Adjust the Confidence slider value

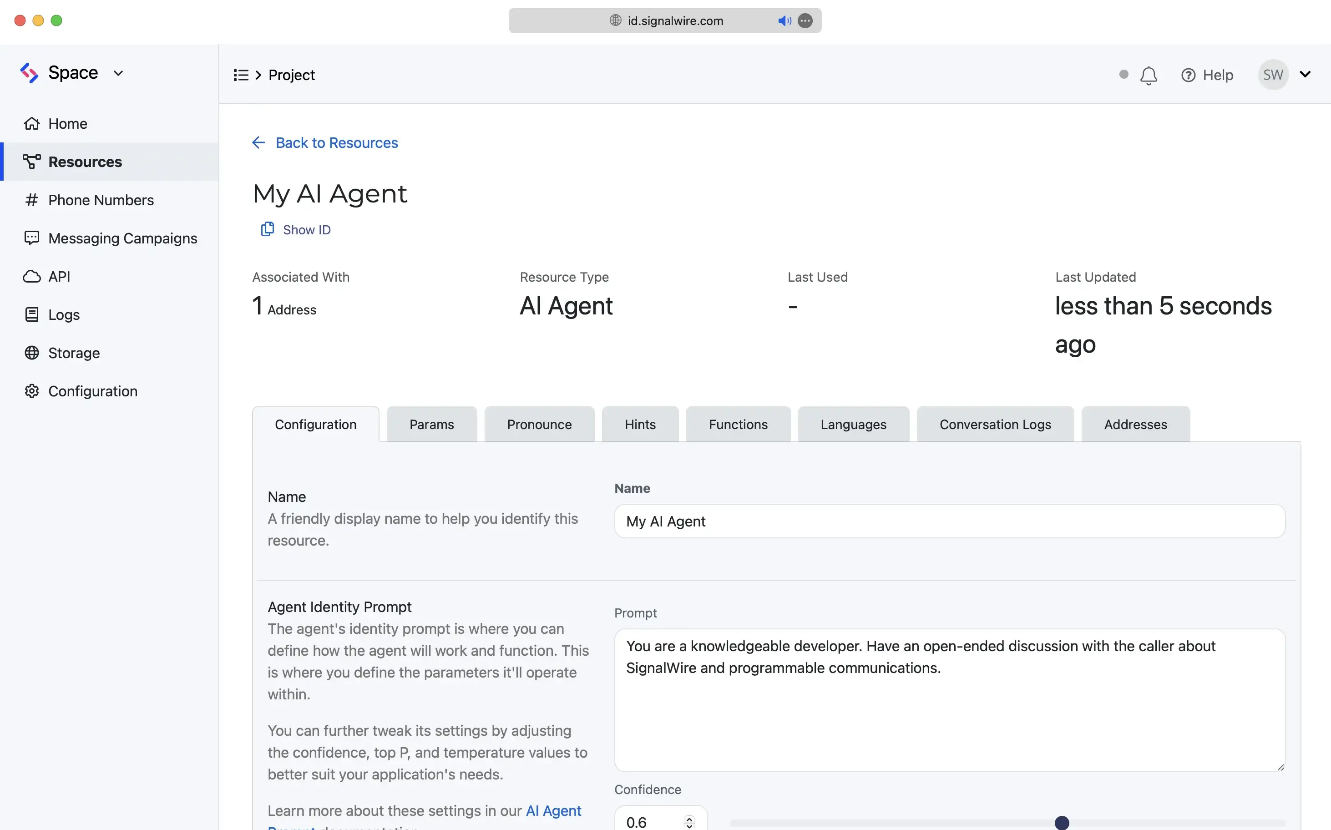(1060, 822)
